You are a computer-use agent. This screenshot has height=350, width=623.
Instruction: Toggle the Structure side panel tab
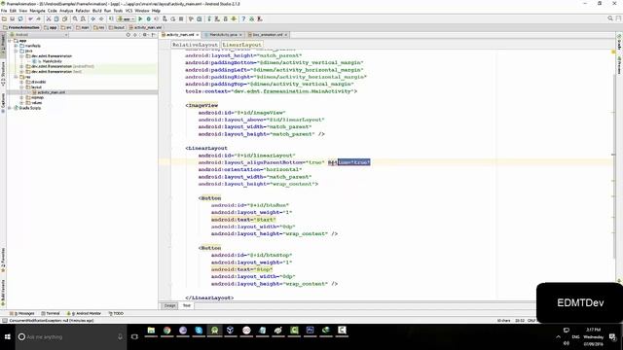(x=3, y=74)
